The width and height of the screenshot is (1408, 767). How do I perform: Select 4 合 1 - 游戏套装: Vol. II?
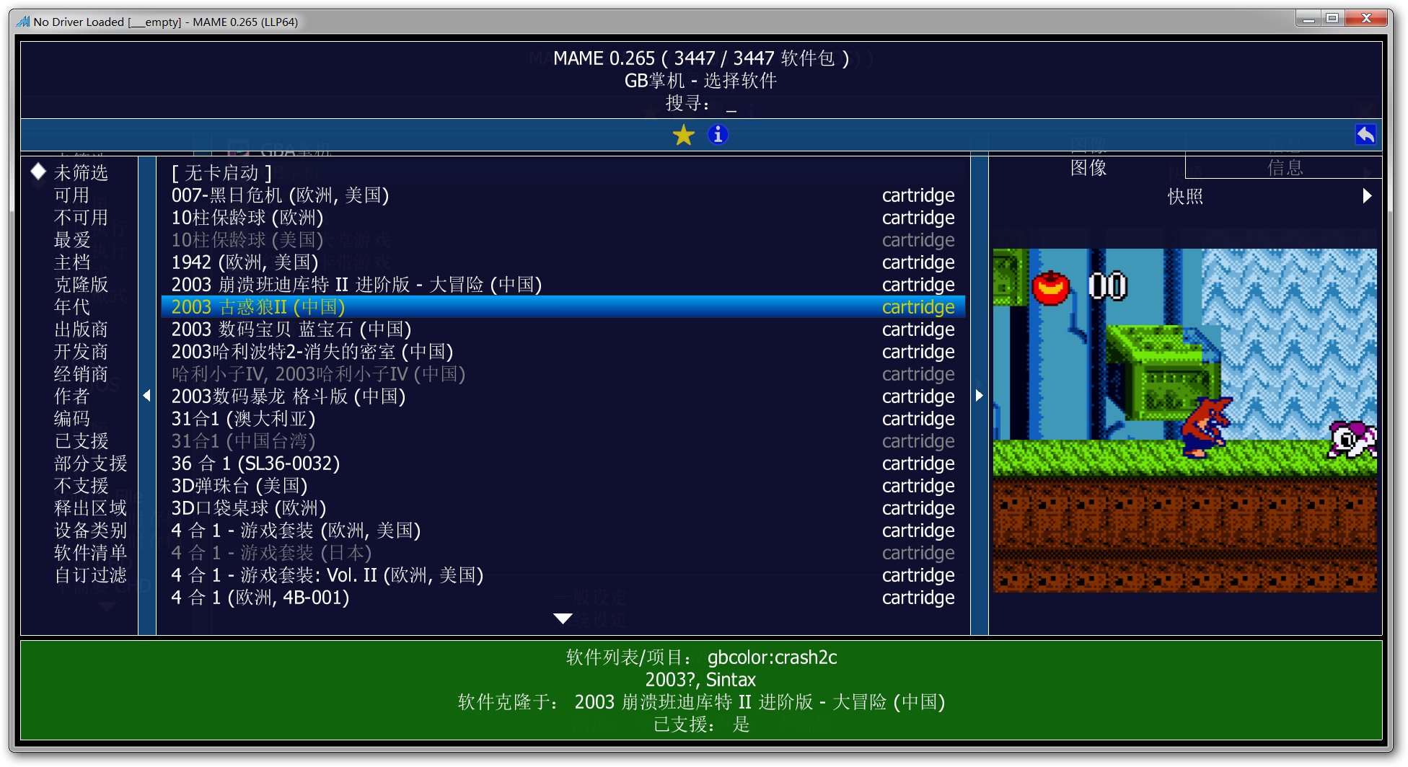tap(563, 575)
